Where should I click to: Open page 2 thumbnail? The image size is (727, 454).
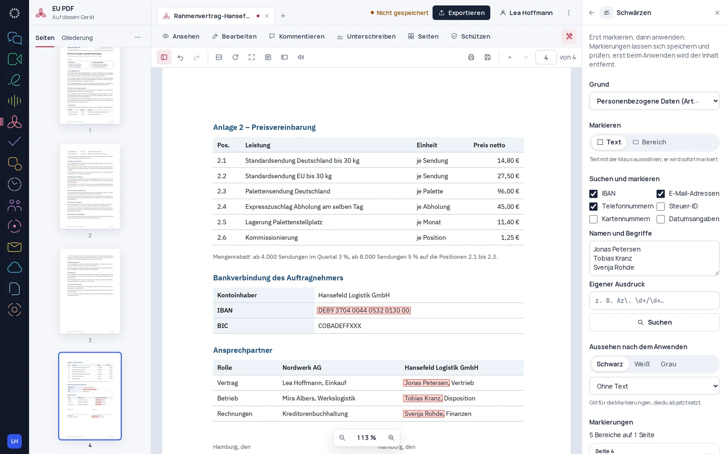click(90, 187)
